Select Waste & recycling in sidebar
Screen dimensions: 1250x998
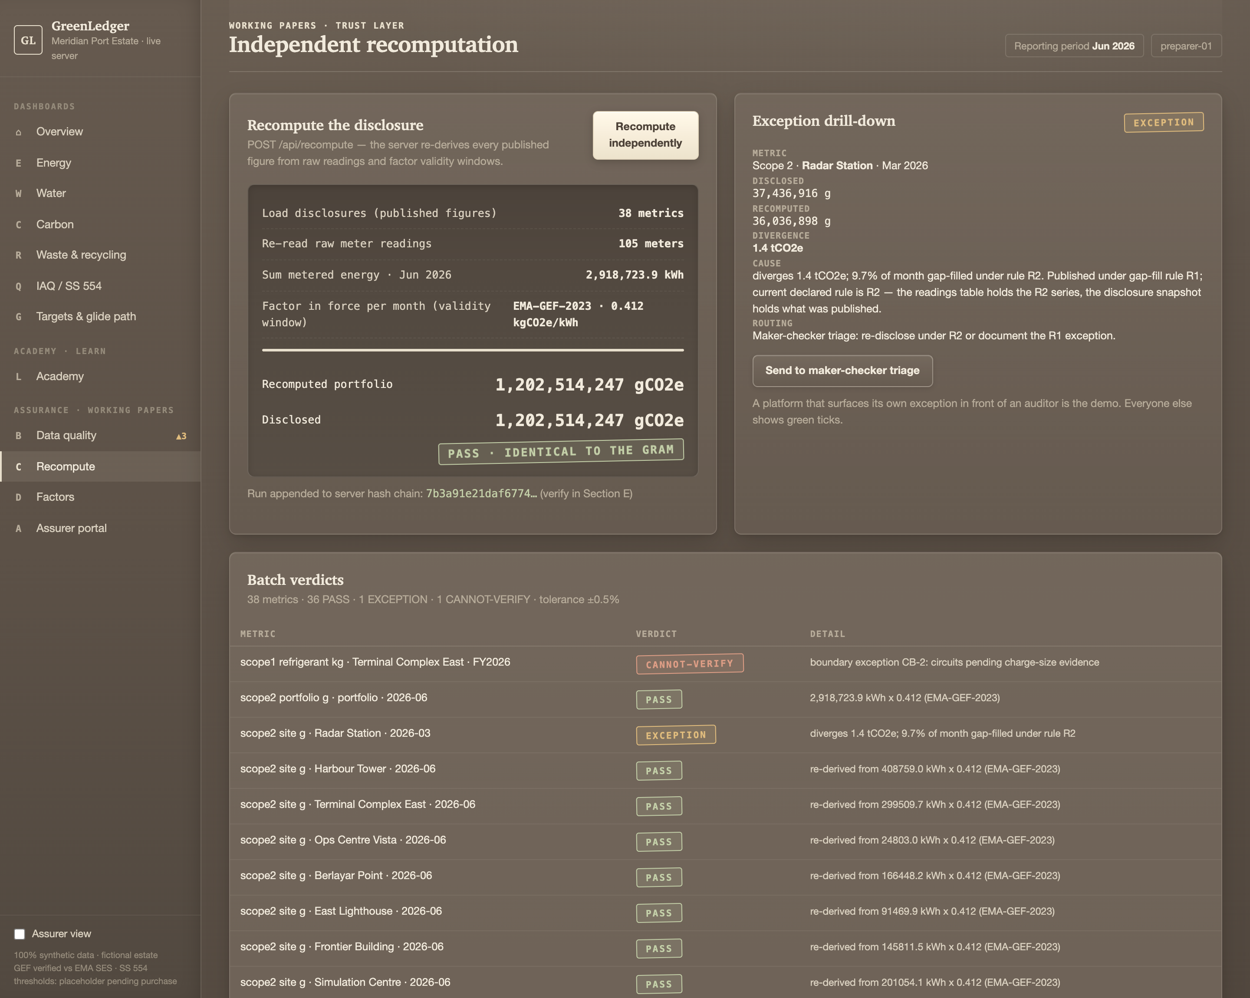click(100, 255)
